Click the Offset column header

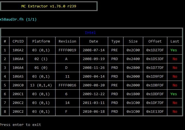point(155,41)
